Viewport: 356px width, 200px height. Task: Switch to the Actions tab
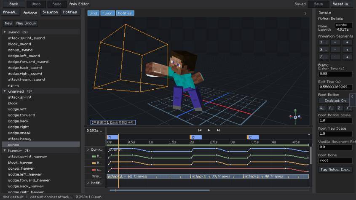[x=30, y=13]
